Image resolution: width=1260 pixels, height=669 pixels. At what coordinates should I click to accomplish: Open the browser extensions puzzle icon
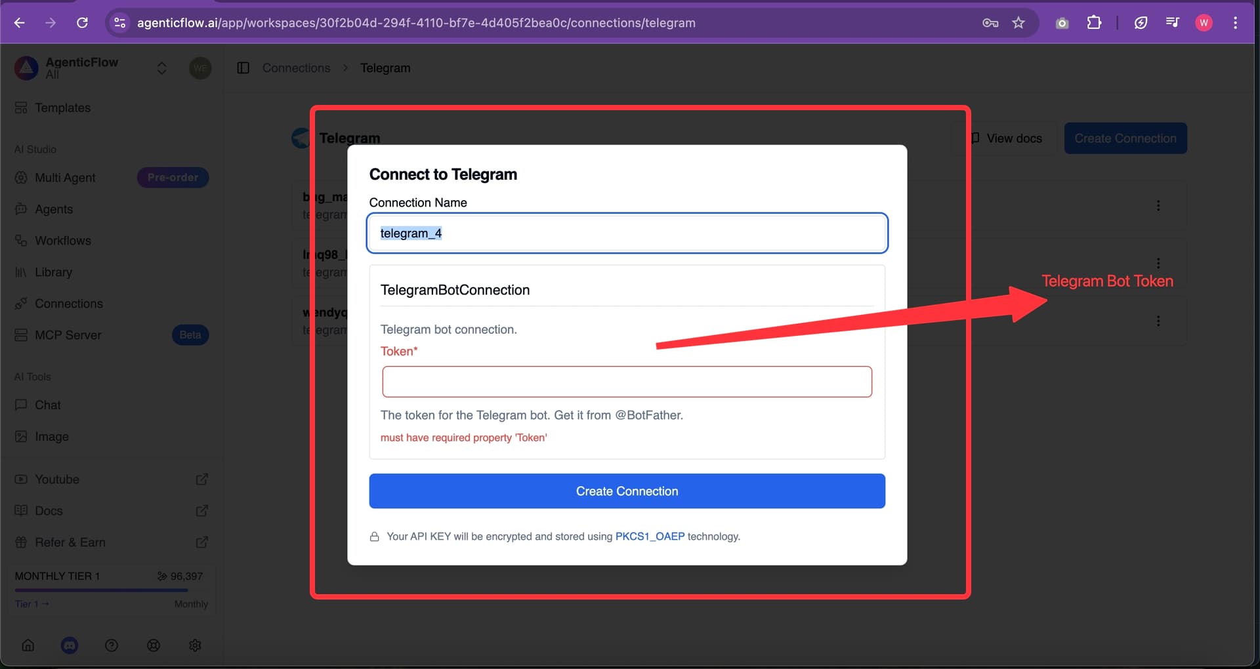pos(1094,23)
